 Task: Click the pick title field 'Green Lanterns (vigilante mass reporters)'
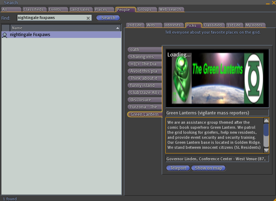click(217, 113)
